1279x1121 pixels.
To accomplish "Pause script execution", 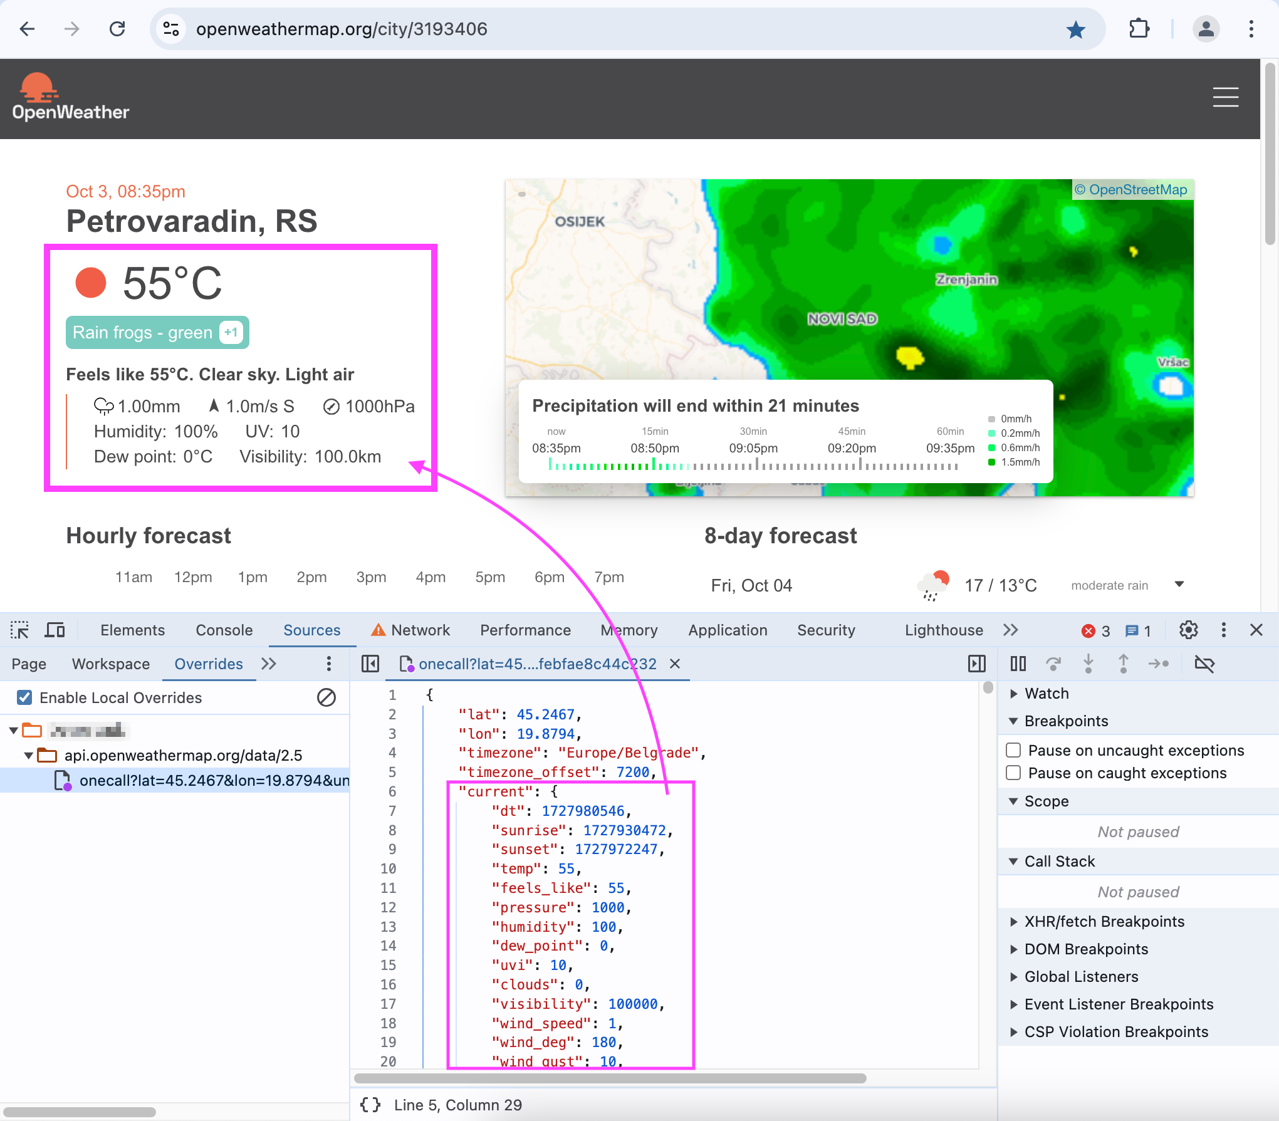I will click(1018, 664).
